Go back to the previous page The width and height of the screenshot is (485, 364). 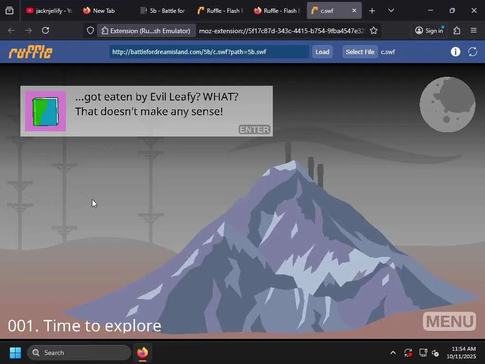(x=11, y=30)
